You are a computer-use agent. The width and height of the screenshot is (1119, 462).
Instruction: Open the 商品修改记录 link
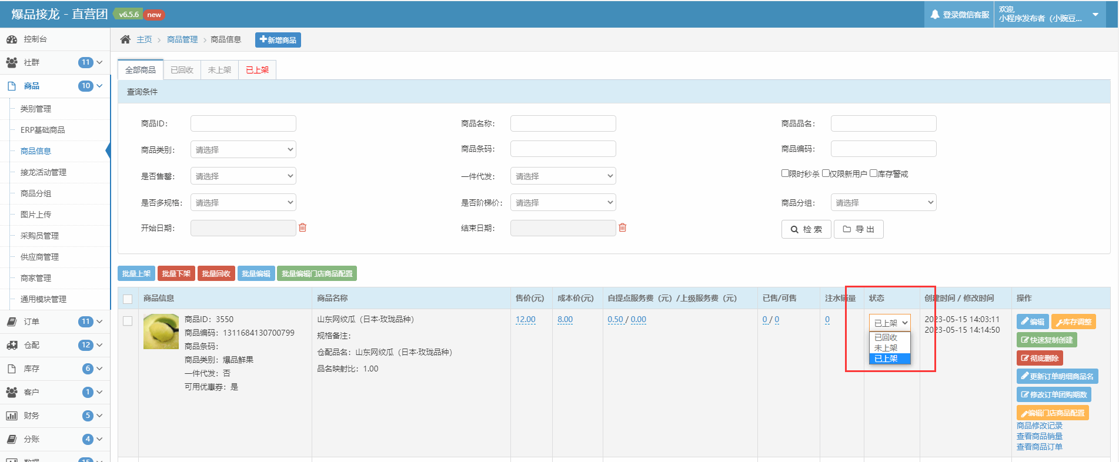point(1040,426)
